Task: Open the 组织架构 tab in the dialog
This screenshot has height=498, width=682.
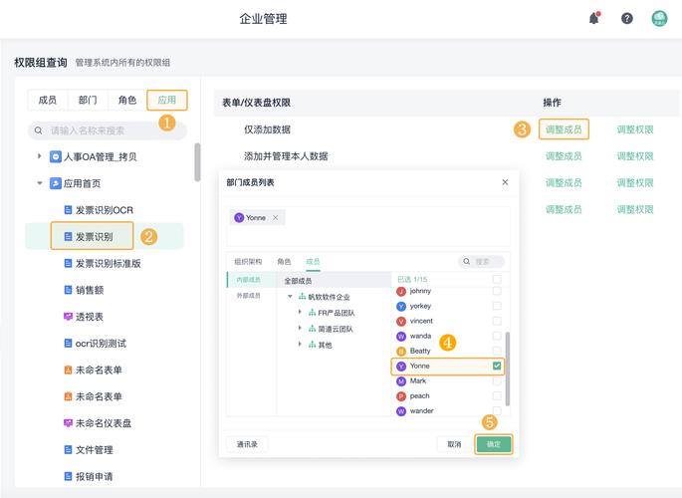Action: pos(248,261)
